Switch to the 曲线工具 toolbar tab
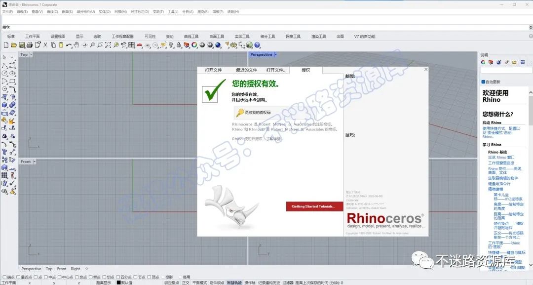 pyautogui.click(x=191, y=37)
